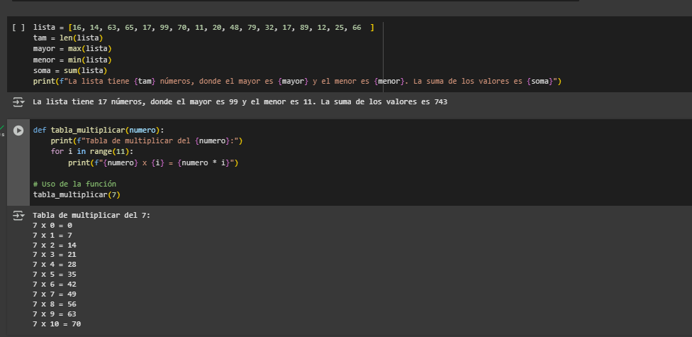Viewport: 692px width, 337px height.
Task: Click the 'def tabla_multiplicar(numero):' line
Action: pyautogui.click(x=98, y=130)
